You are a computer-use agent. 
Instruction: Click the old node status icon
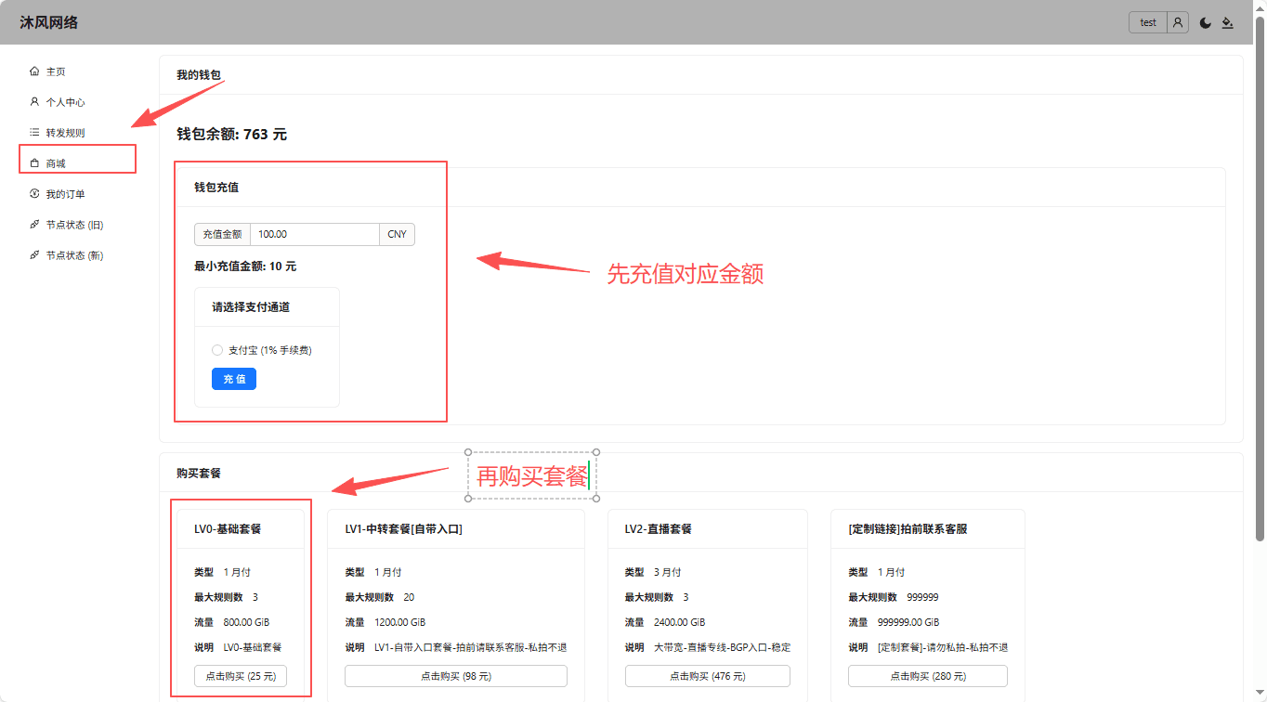[x=34, y=225]
